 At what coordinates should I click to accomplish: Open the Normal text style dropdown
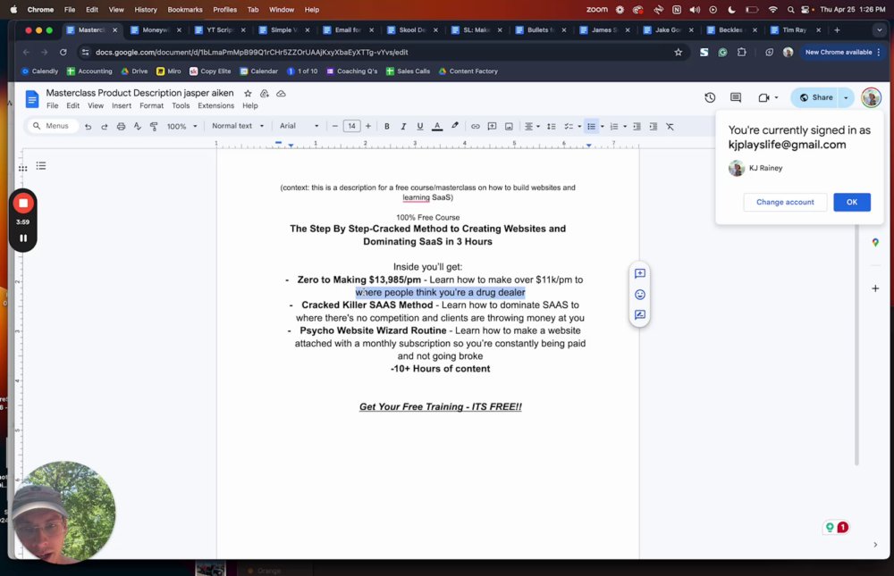pyautogui.click(x=238, y=126)
